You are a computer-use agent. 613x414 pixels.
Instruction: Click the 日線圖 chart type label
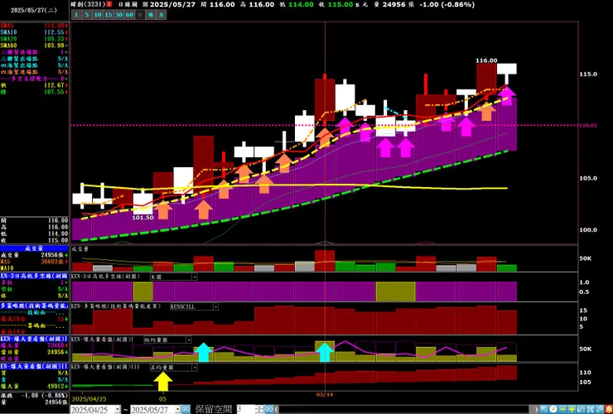[128, 4]
